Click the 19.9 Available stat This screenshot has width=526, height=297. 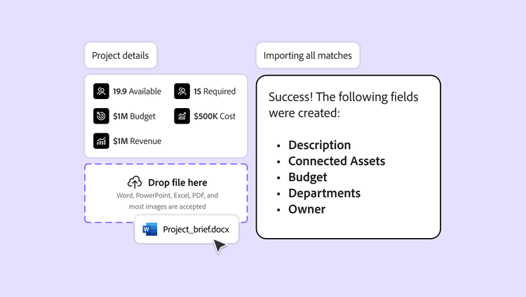click(137, 91)
